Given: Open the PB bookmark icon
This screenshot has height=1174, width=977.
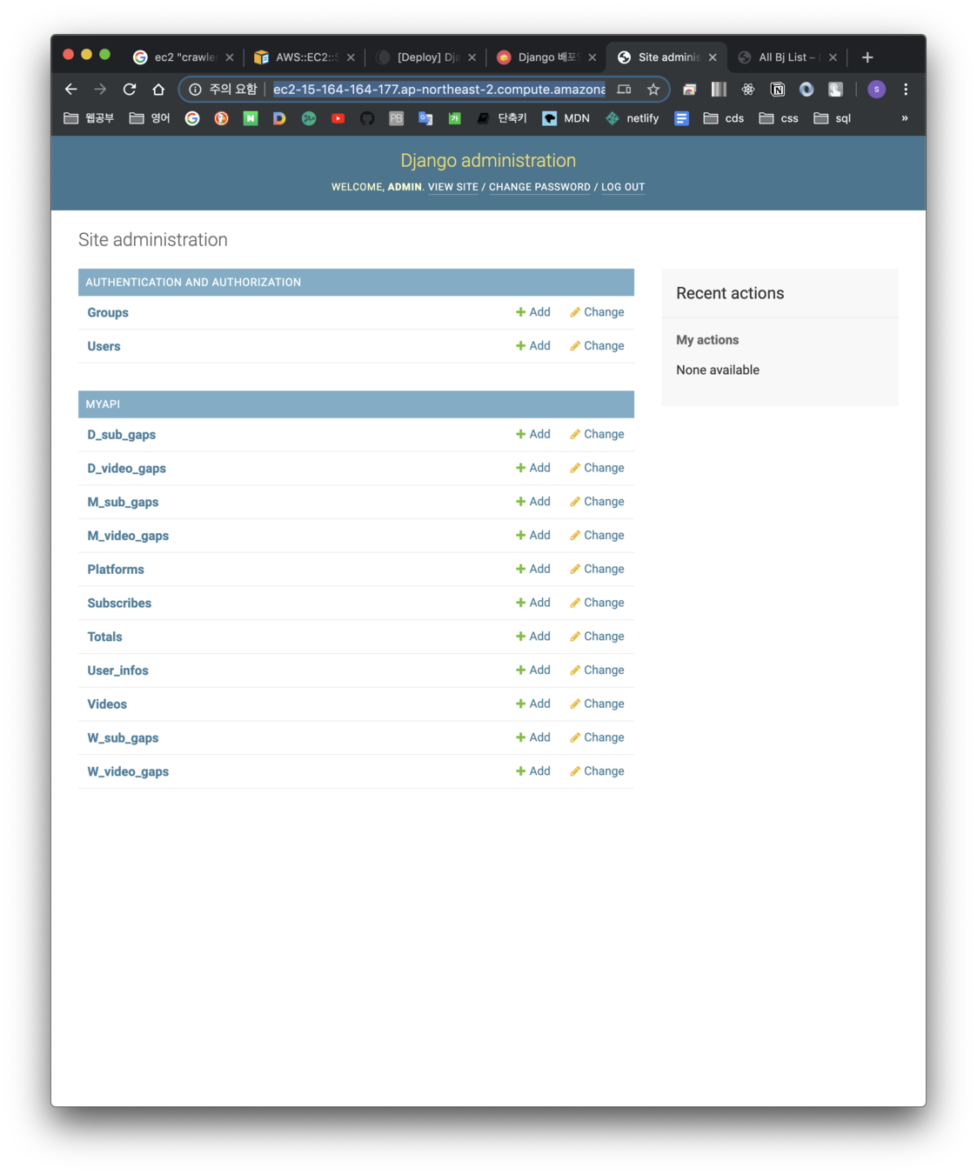Looking at the screenshot, I should pyautogui.click(x=397, y=118).
